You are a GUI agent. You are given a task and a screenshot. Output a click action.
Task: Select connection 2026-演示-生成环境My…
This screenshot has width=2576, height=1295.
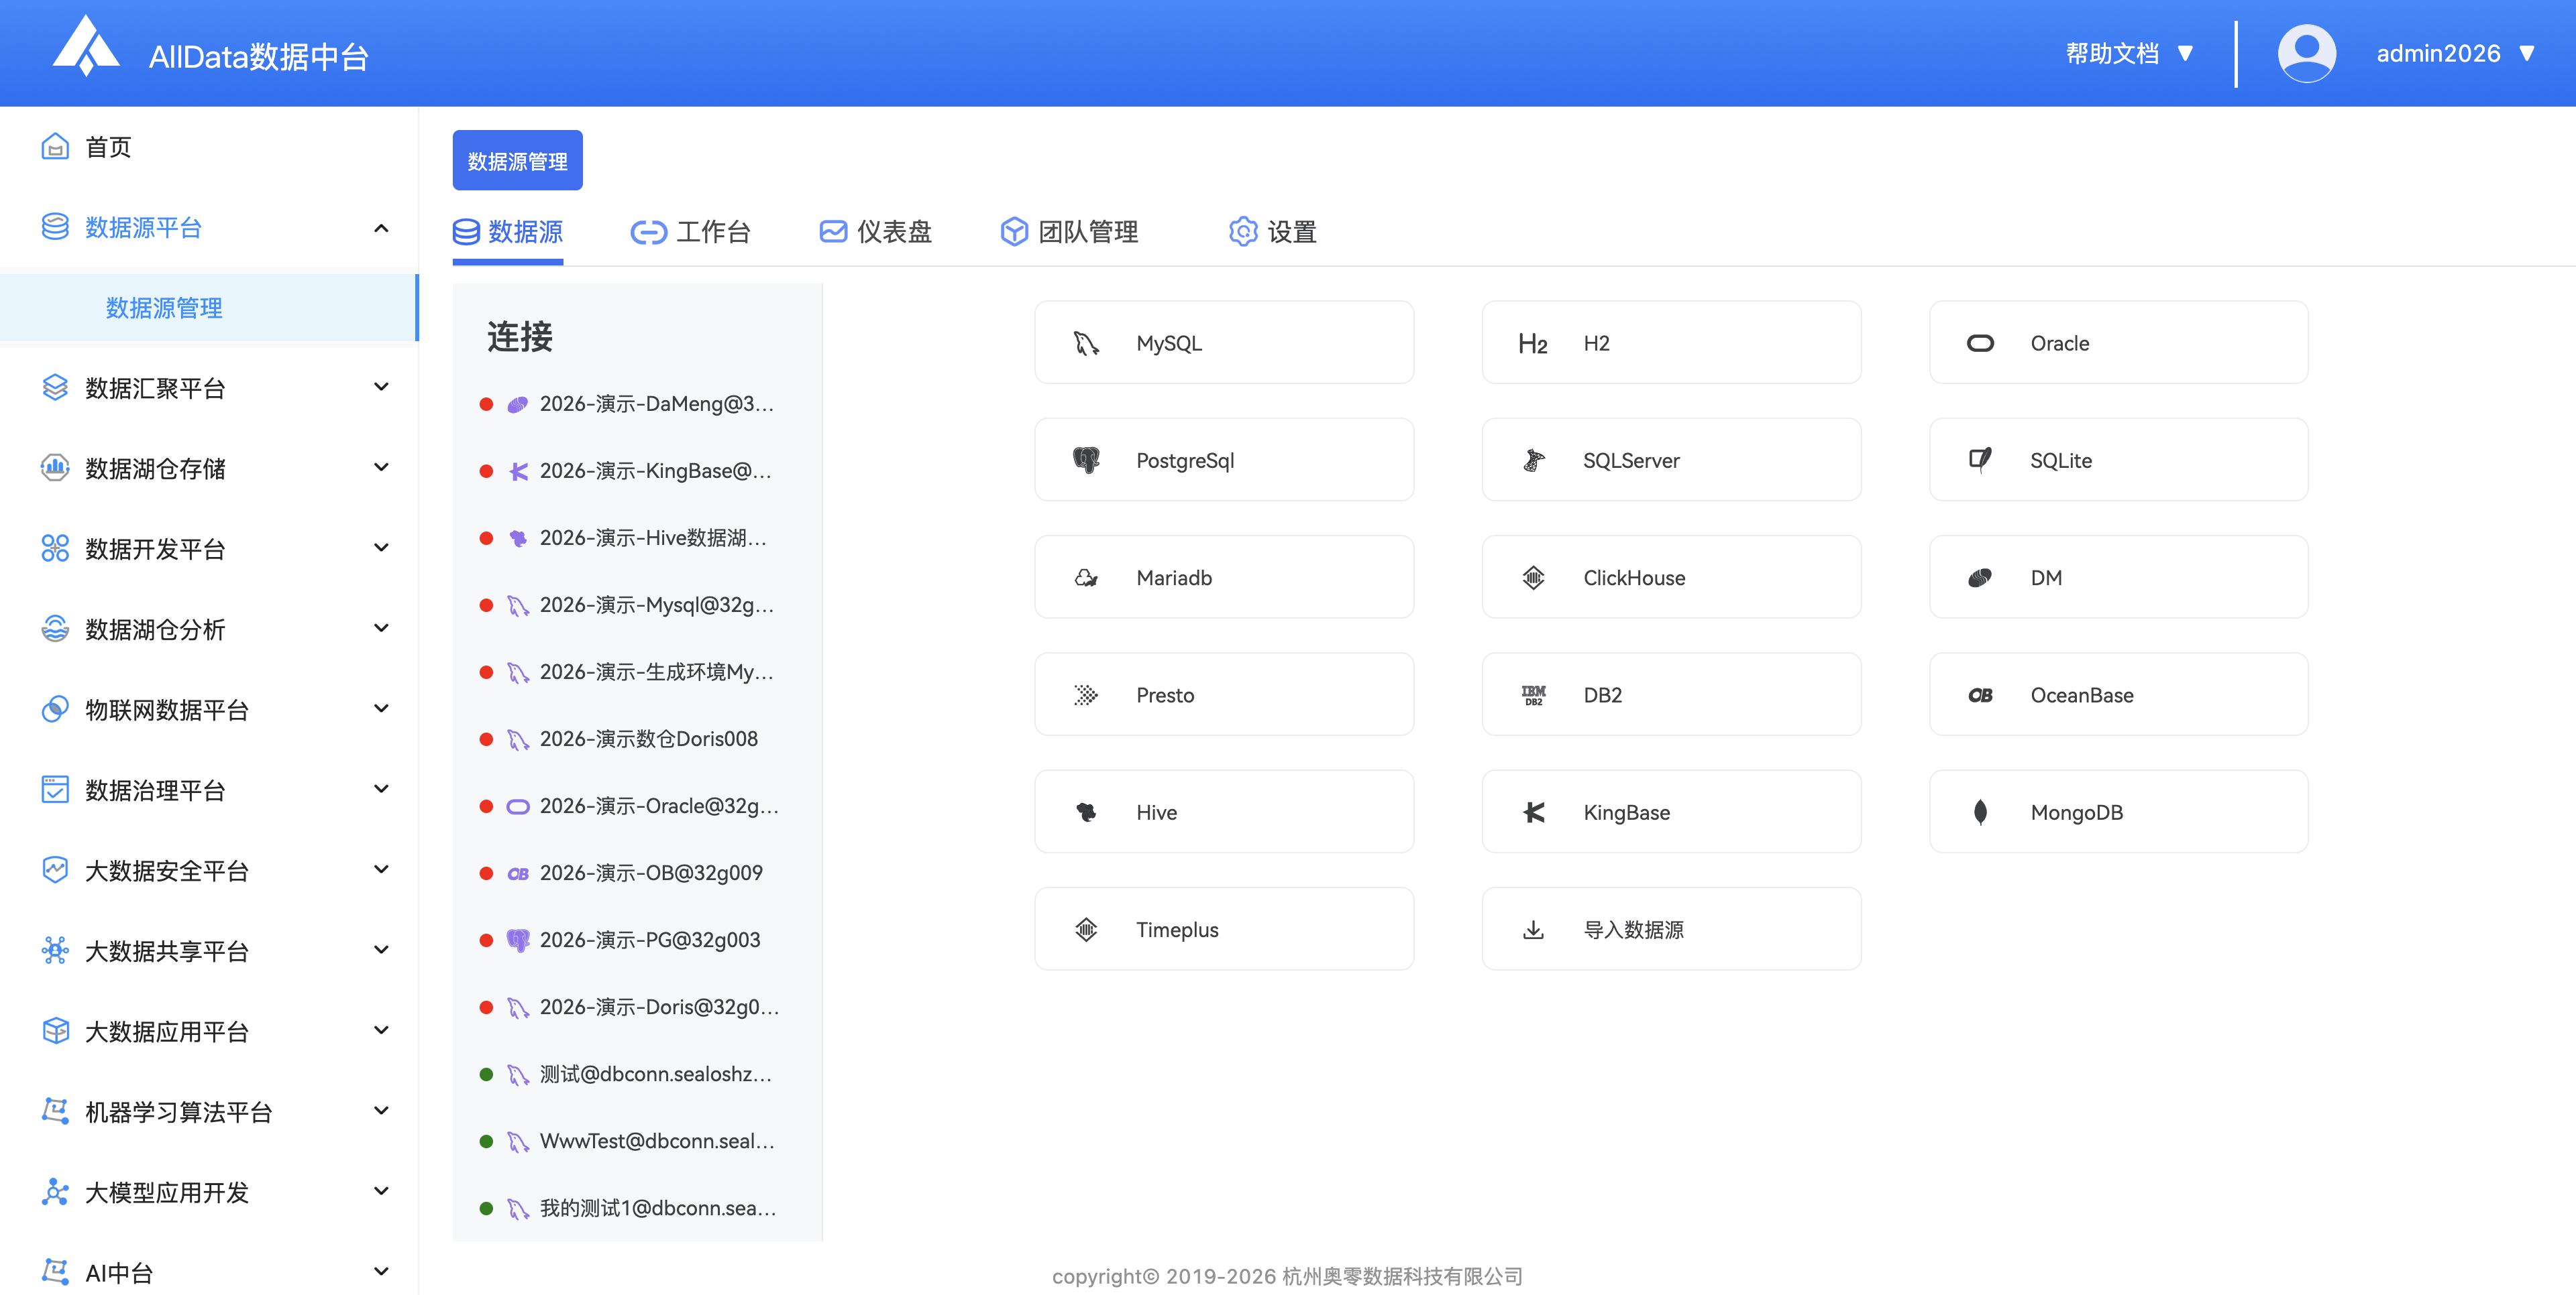tap(637, 672)
